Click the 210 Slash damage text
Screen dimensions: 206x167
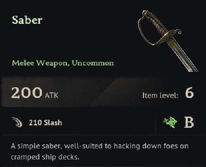(45, 123)
